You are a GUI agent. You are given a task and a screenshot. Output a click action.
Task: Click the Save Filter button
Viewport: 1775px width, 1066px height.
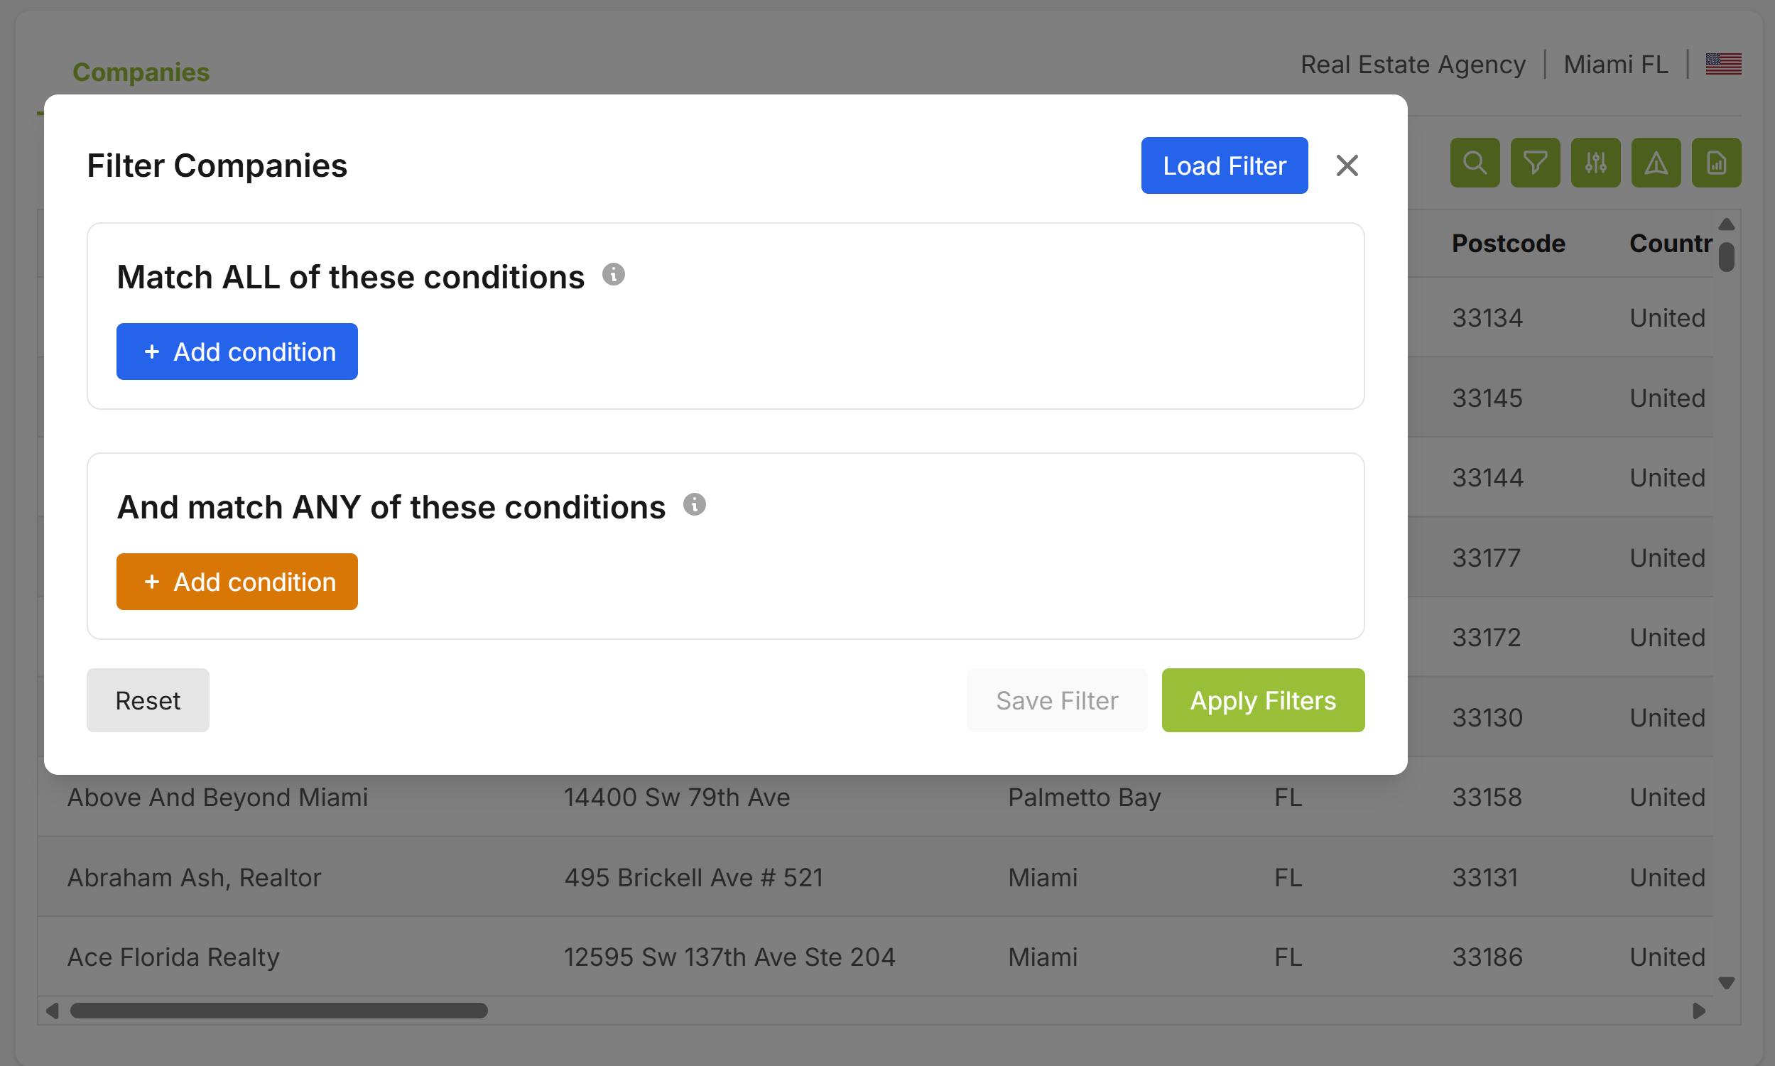click(x=1057, y=700)
